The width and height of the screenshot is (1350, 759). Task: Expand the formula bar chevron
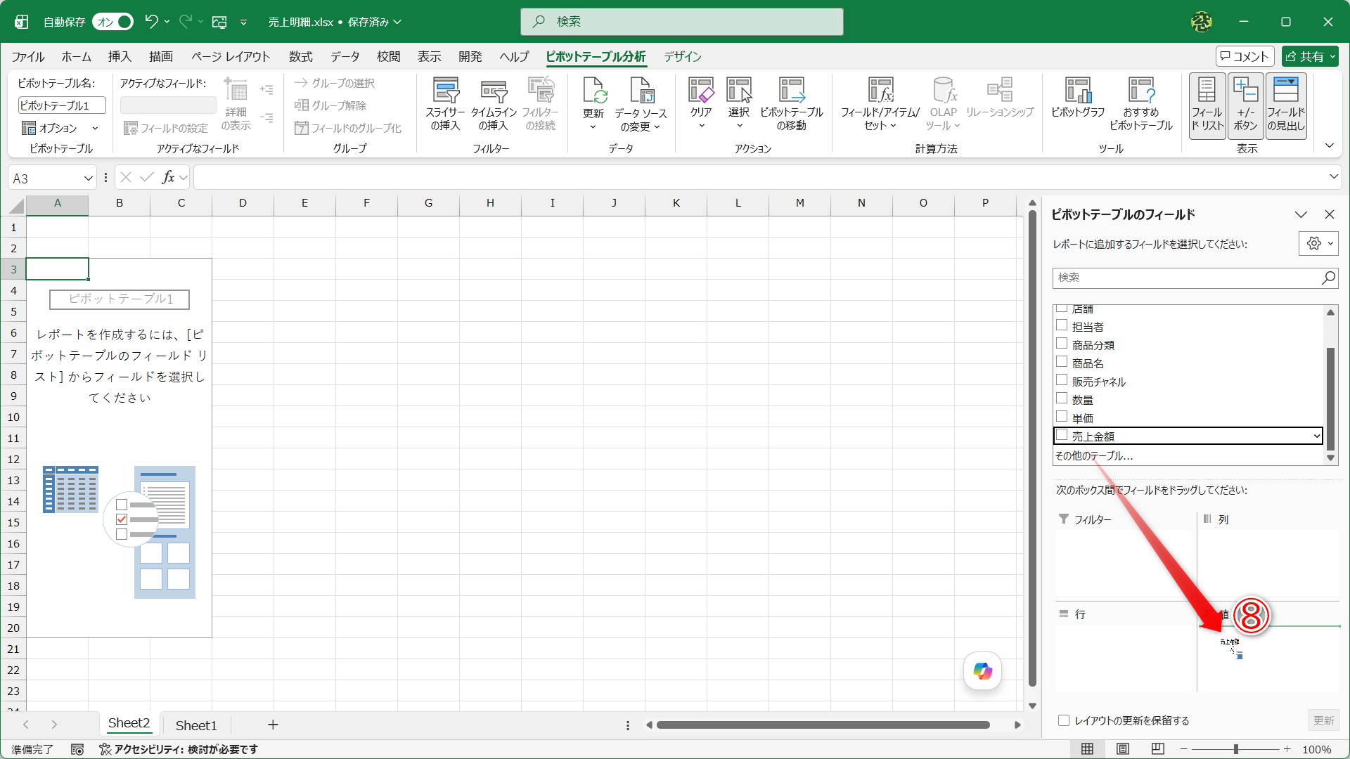(1333, 177)
